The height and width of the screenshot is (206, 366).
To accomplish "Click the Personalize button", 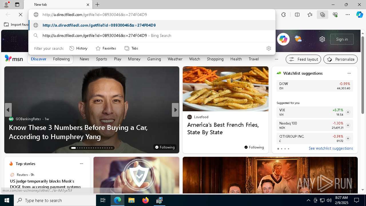I will [341, 59].
